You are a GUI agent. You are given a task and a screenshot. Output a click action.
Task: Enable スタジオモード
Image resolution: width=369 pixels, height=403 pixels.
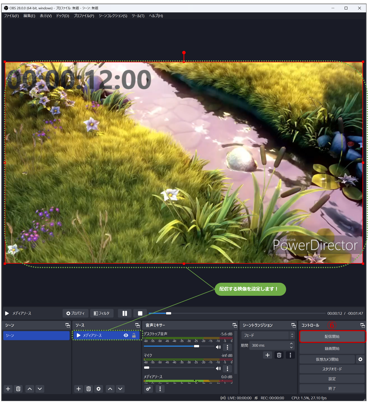coord(332,369)
